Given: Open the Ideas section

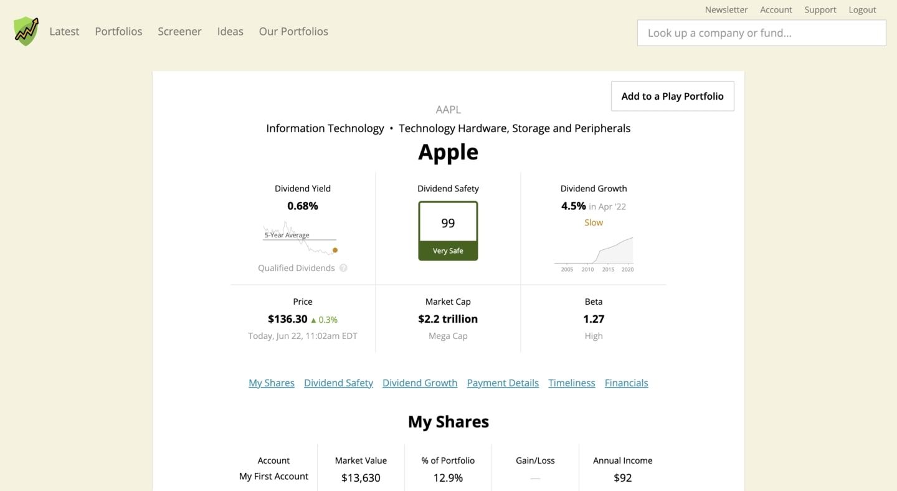Looking at the screenshot, I should coord(230,31).
